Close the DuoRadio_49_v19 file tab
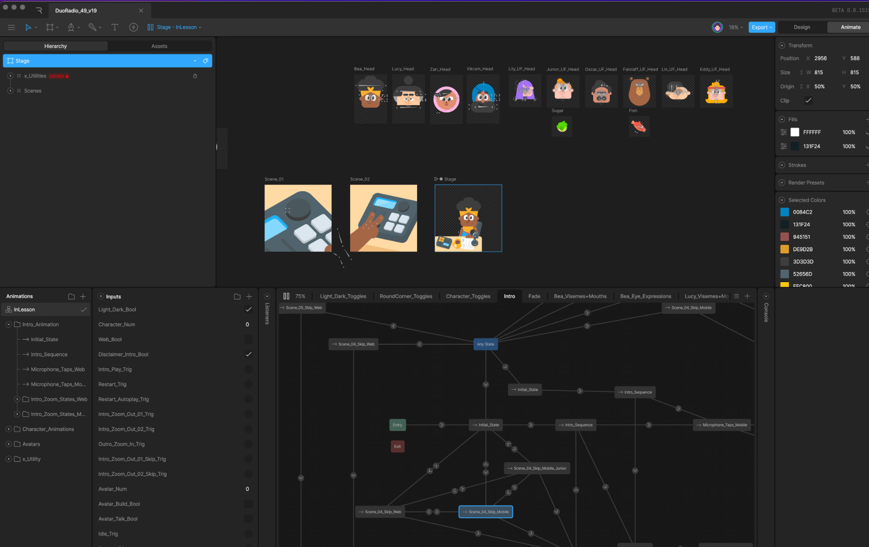The width and height of the screenshot is (869, 547). tap(141, 10)
